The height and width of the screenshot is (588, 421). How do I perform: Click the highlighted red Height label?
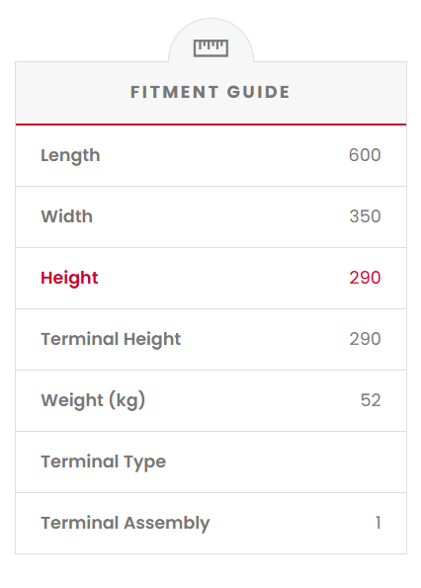tap(69, 279)
